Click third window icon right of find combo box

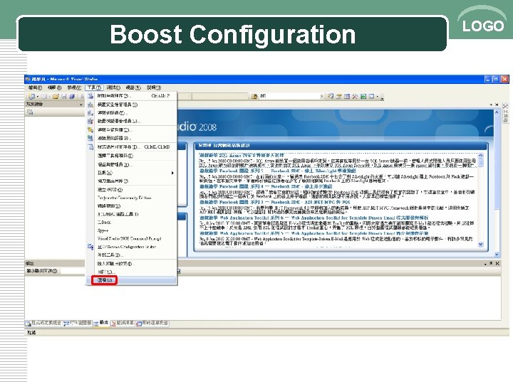tap(347, 96)
